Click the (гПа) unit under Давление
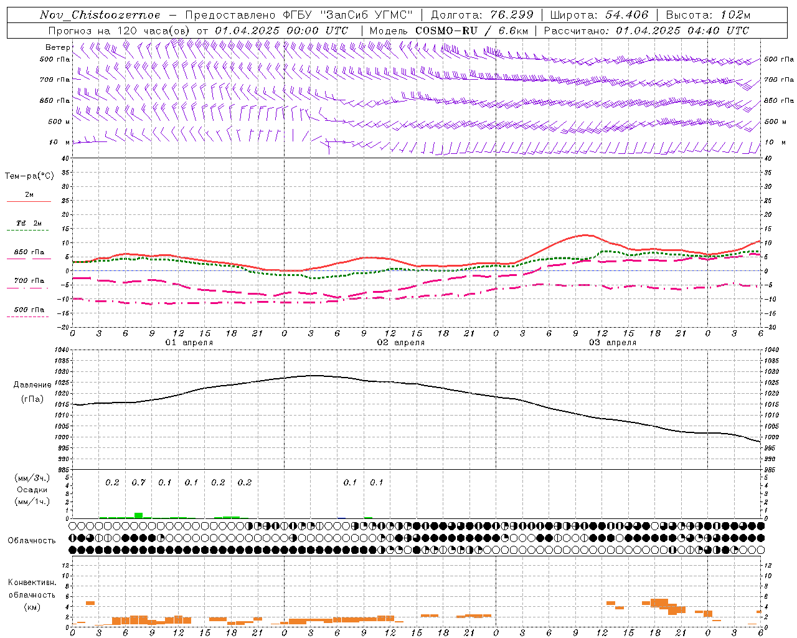 pos(32,399)
